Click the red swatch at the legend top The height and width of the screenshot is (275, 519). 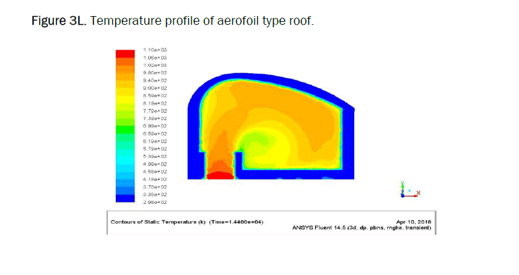coord(124,53)
